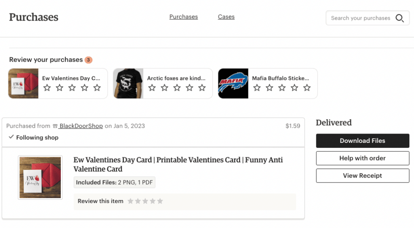Click the search magnifier icon
The width and height of the screenshot is (414, 228).
click(x=399, y=18)
